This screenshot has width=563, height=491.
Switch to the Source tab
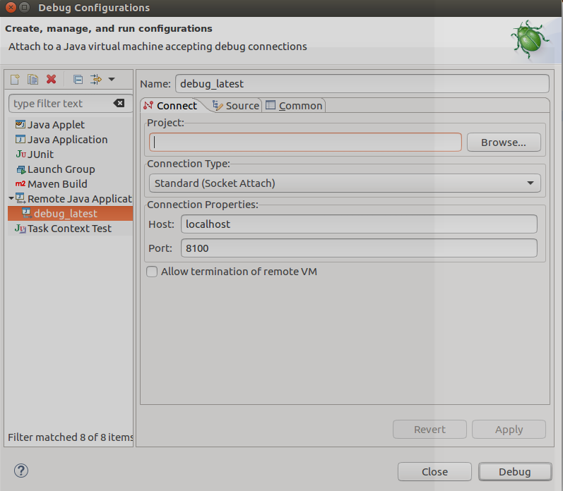click(x=236, y=106)
